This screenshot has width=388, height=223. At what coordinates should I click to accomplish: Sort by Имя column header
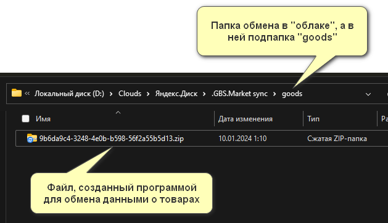pyautogui.click(x=43, y=119)
